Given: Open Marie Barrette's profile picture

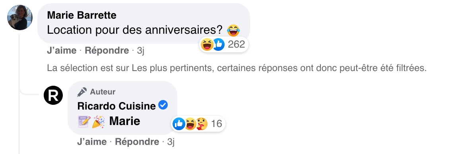Looking at the screenshot, I should point(20,17).
